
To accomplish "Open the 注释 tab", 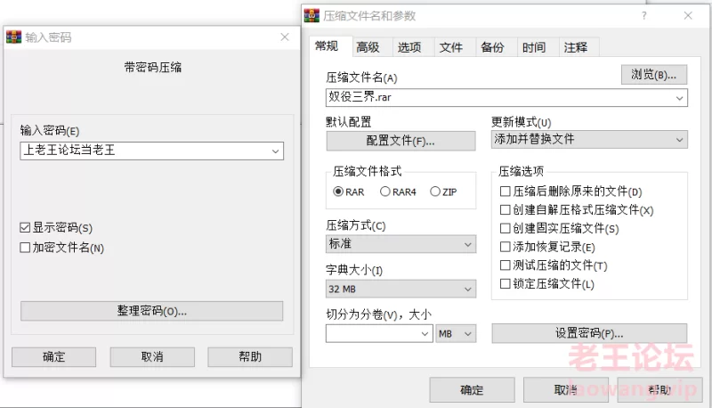I will tap(575, 47).
